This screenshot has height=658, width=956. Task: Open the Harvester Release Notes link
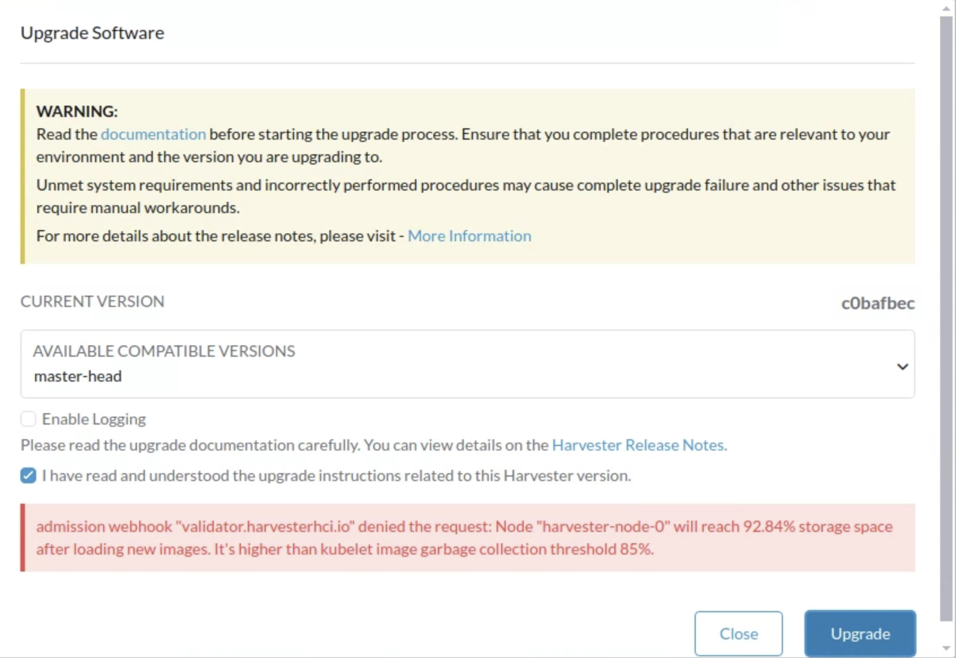coord(638,445)
